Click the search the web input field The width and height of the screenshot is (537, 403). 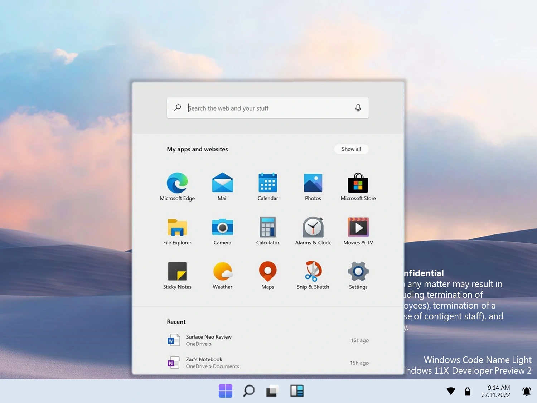click(x=268, y=108)
